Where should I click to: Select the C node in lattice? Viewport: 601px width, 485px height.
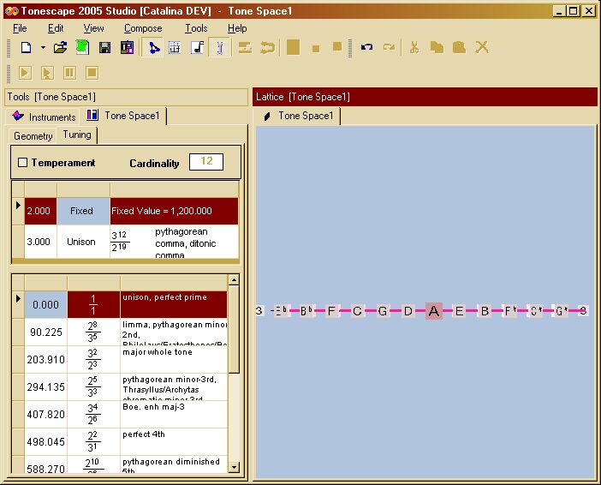click(x=357, y=311)
